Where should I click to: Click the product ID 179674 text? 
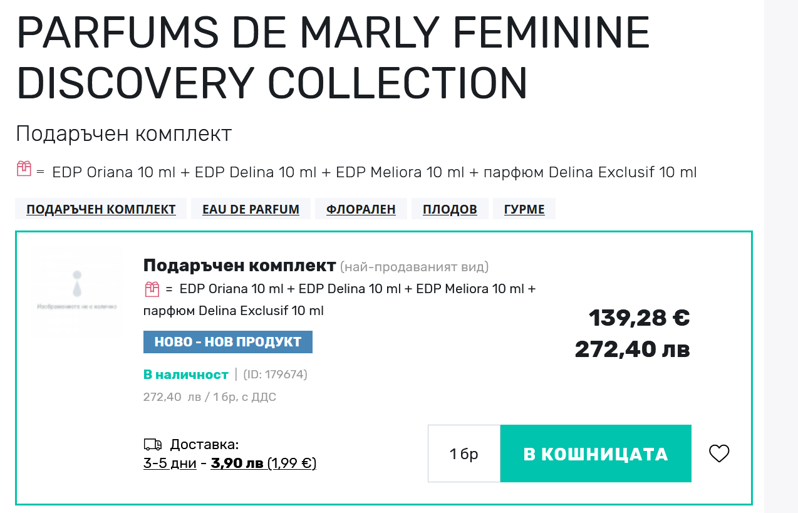(275, 375)
